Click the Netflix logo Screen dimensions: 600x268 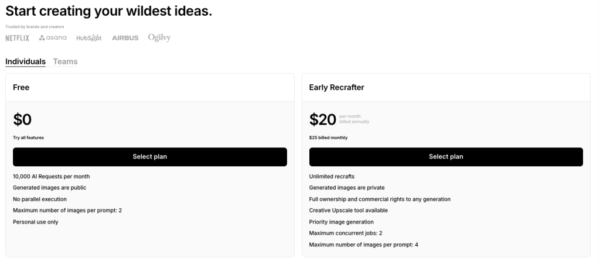point(17,38)
